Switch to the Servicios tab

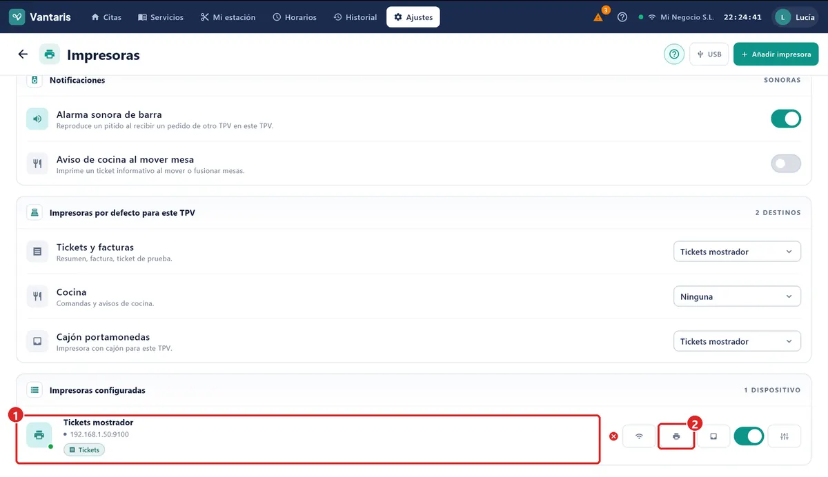pos(161,17)
